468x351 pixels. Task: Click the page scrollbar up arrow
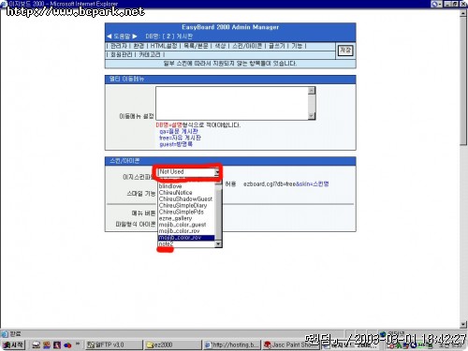click(463, 14)
